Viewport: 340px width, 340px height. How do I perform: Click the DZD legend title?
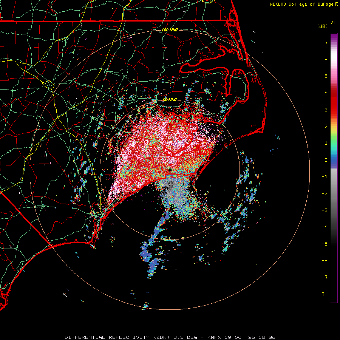(332, 23)
